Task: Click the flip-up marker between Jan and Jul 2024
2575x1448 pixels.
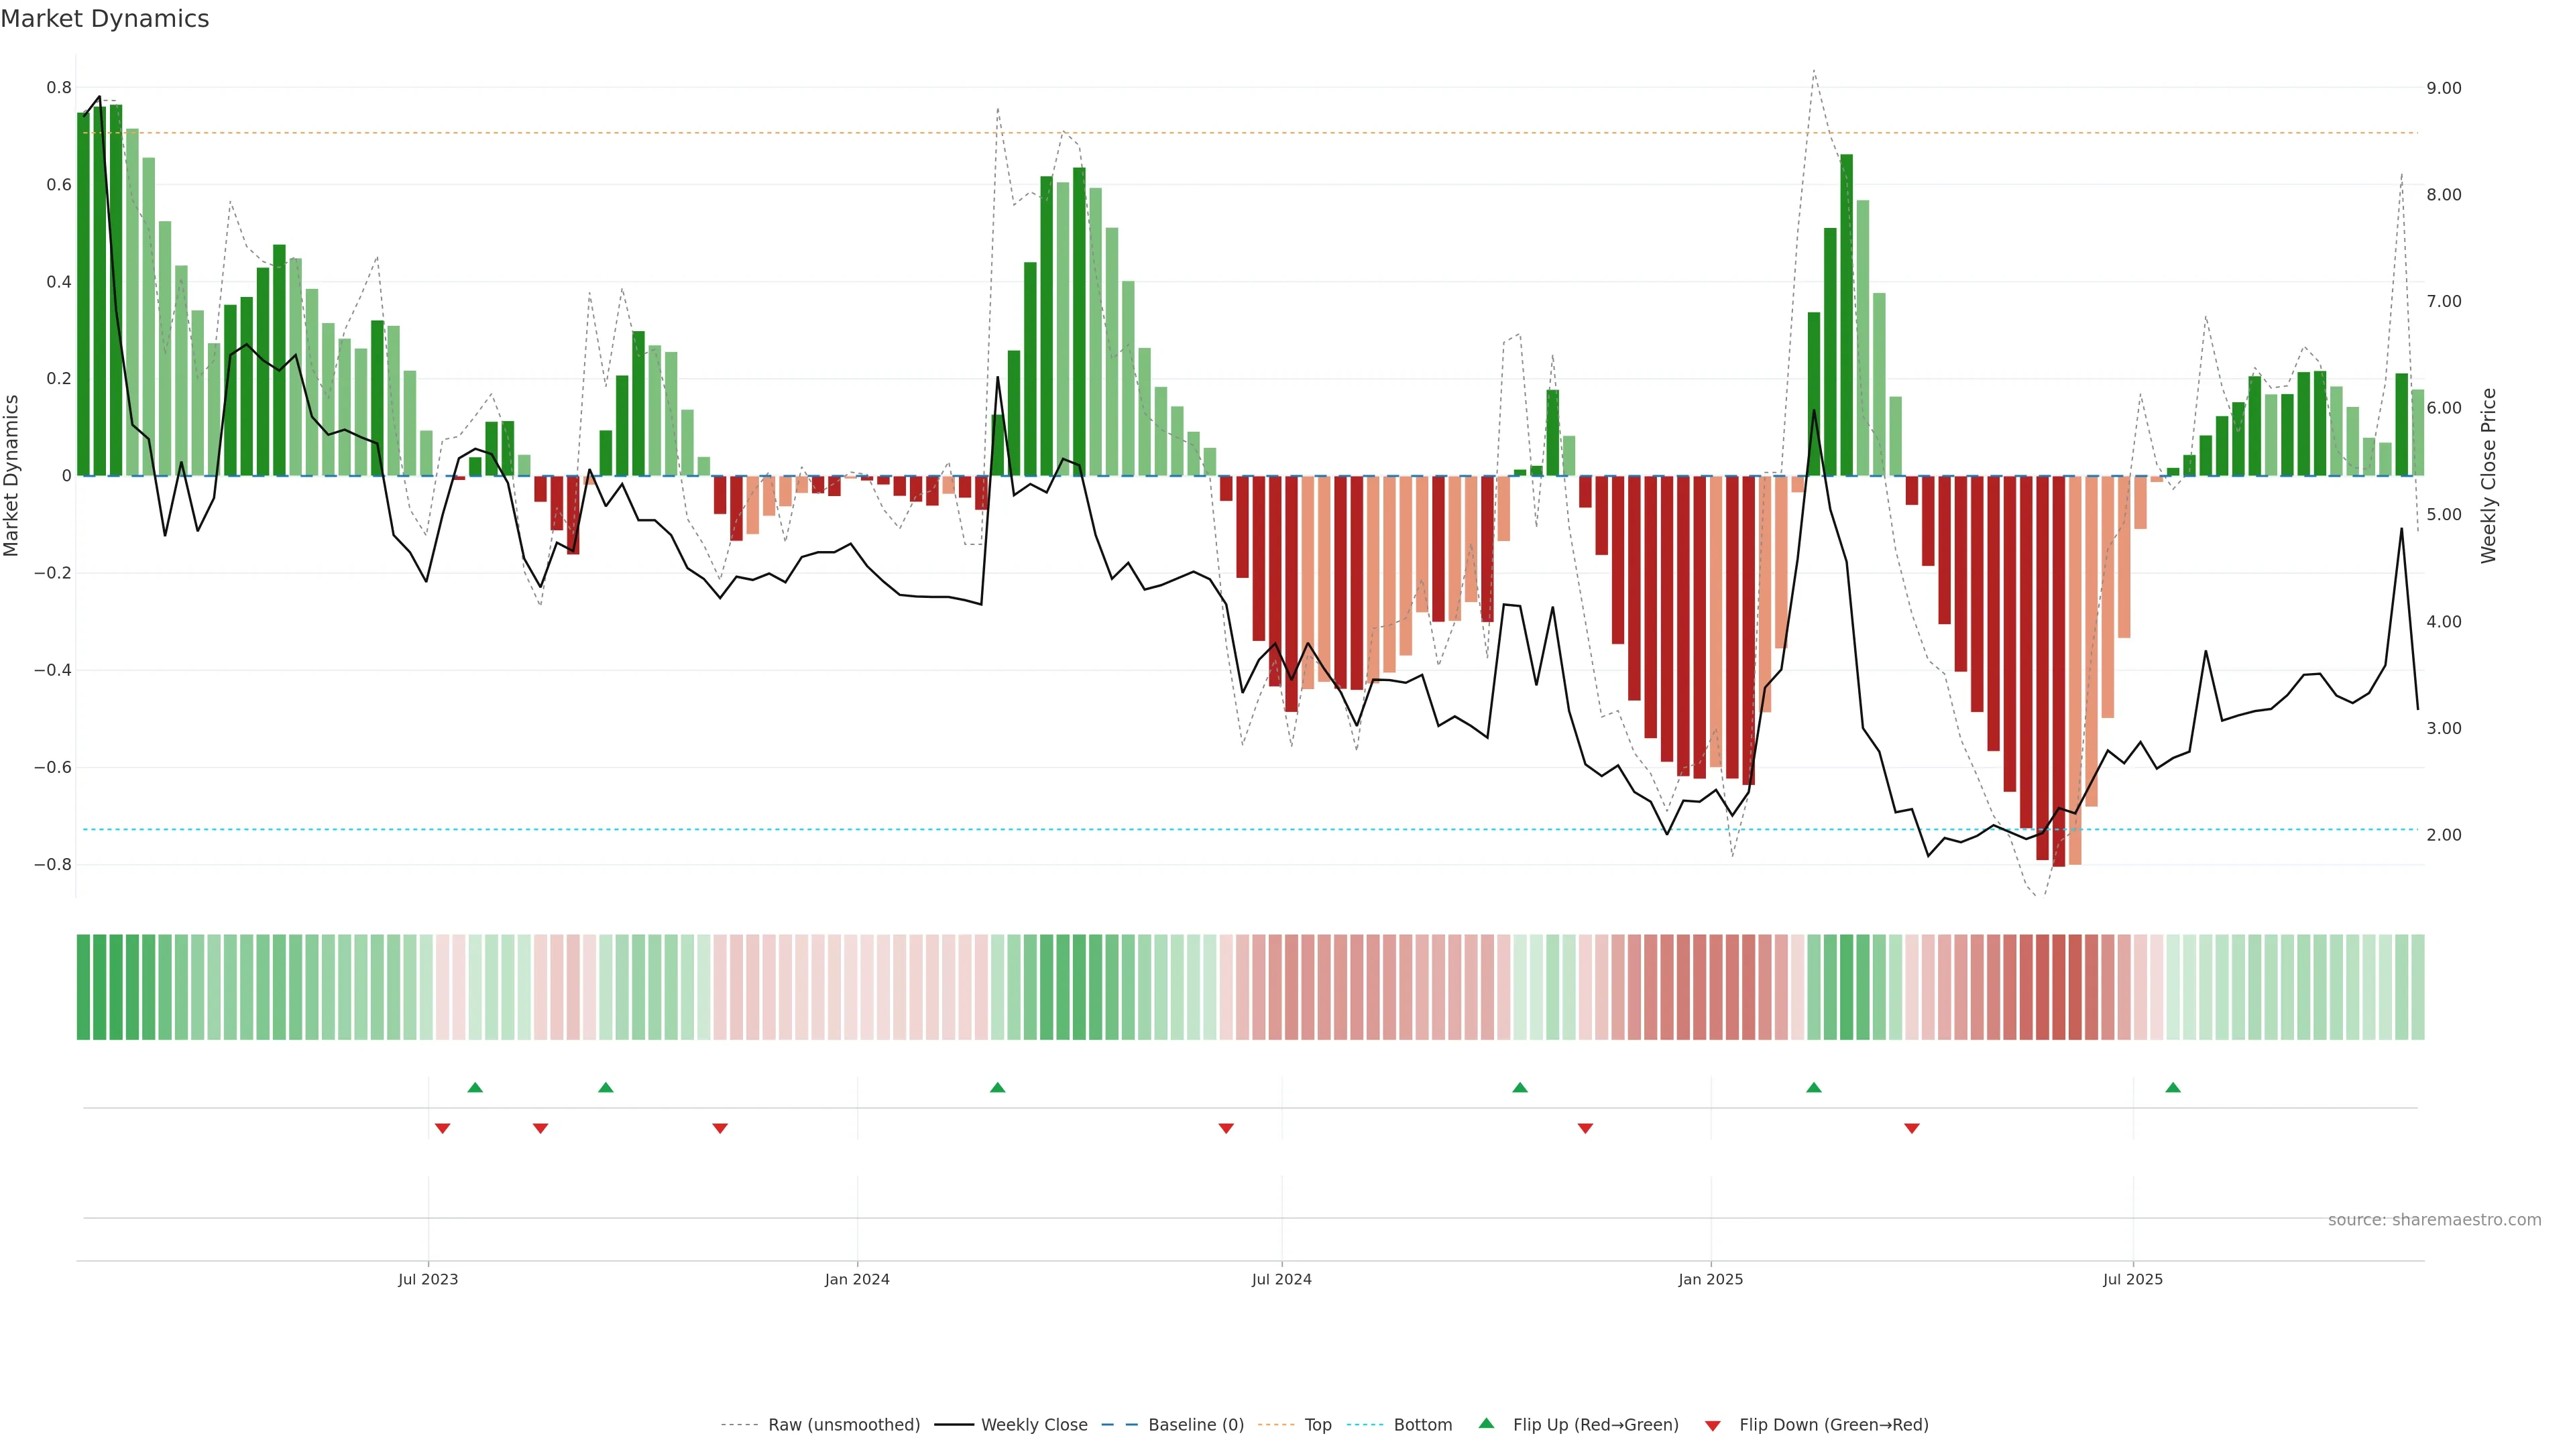Action: point(998,1087)
